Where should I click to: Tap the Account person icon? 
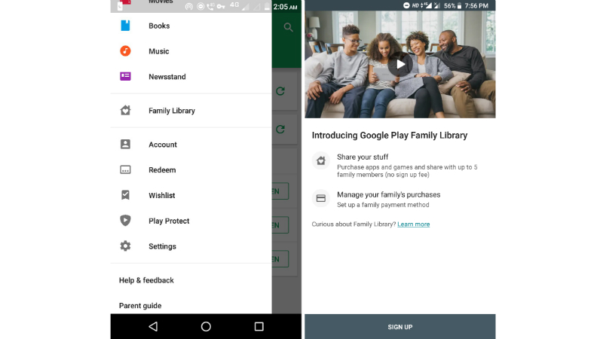[x=125, y=144]
